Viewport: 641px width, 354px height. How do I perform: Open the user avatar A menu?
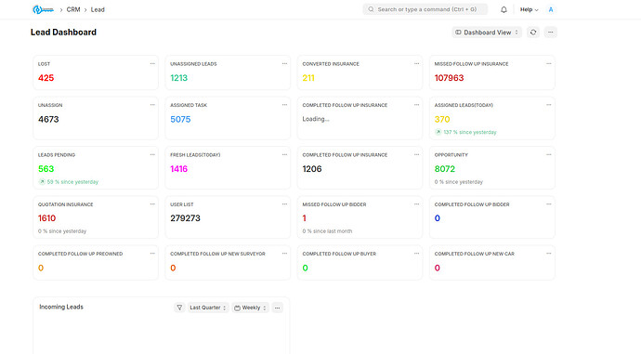tap(551, 9)
